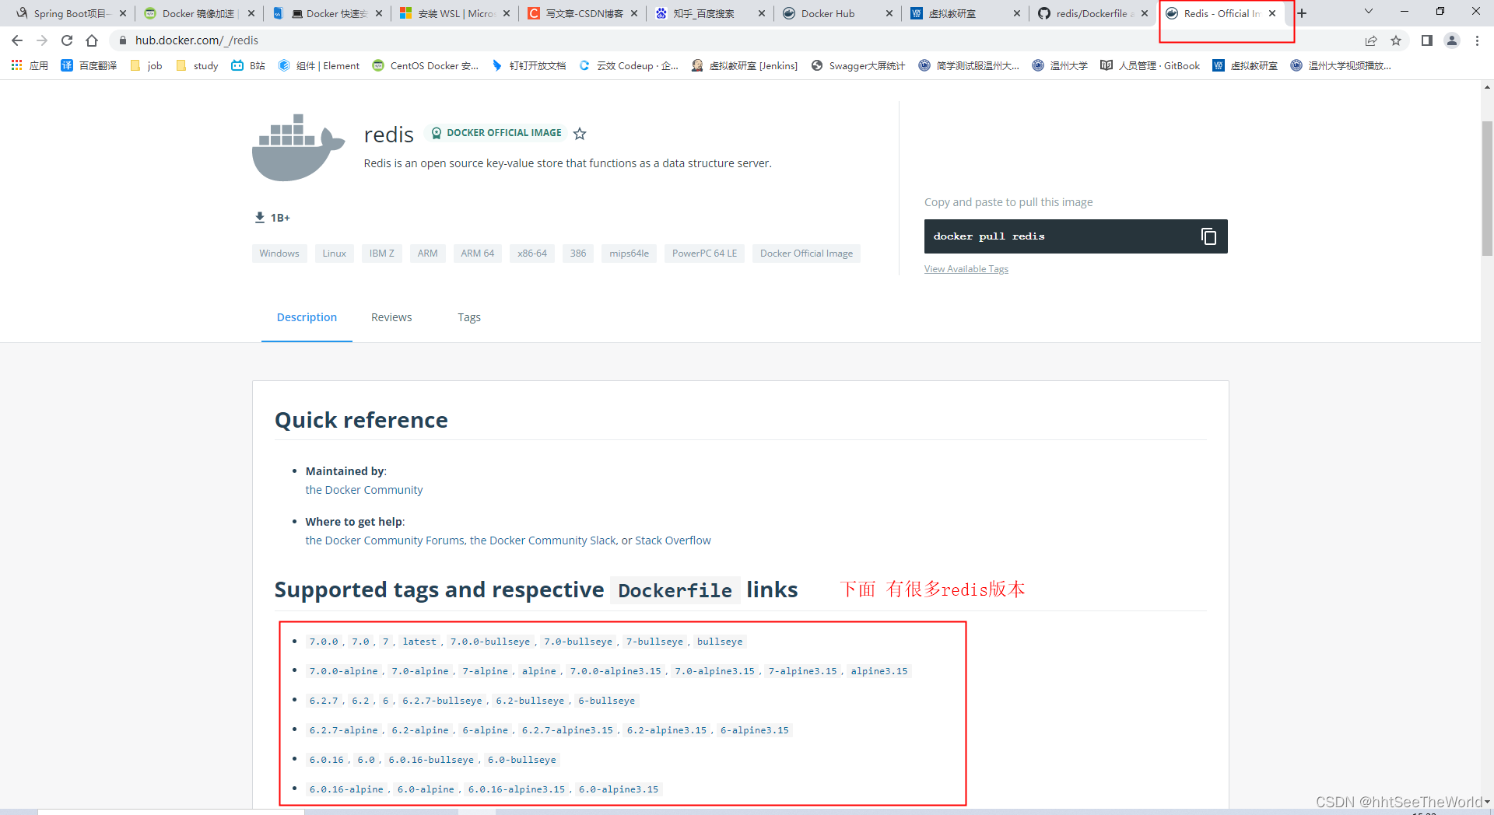
Task: Bookmark this page with the star icon
Action: 1396,40
